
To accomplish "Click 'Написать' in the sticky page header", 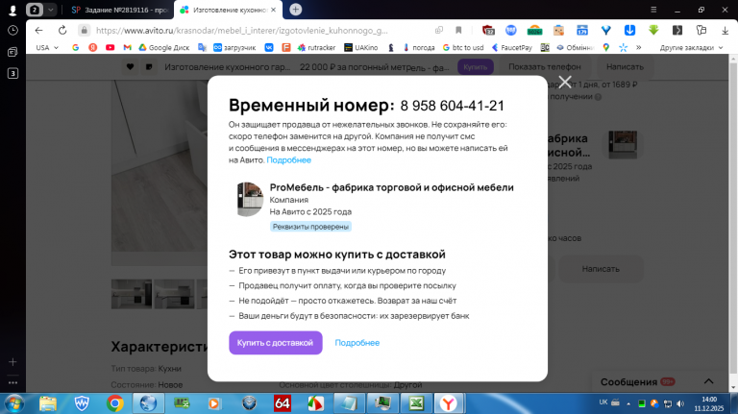I will pos(625,67).
